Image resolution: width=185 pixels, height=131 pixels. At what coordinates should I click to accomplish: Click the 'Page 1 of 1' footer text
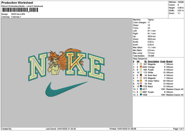(179, 129)
